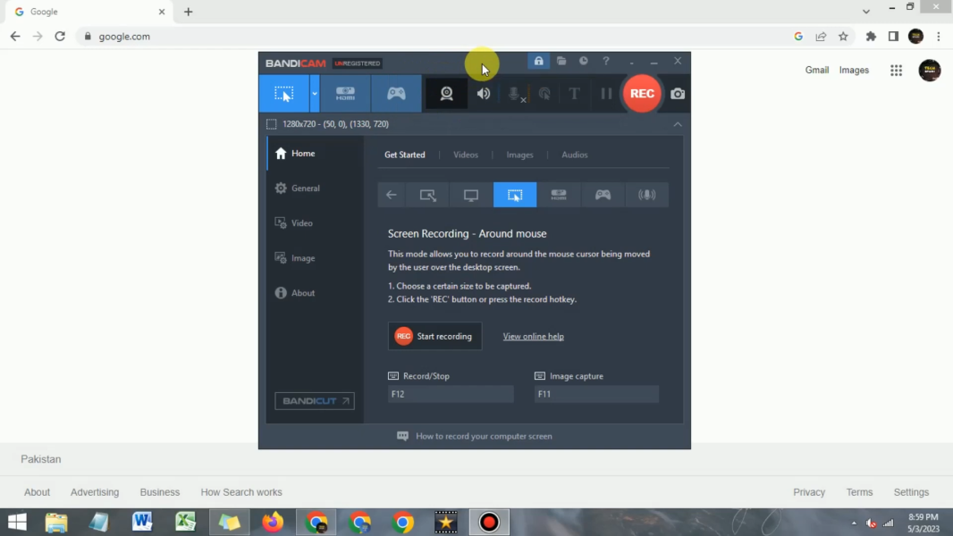Image resolution: width=953 pixels, height=536 pixels.
Task: Open the Home section in sidebar
Action: (315, 154)
